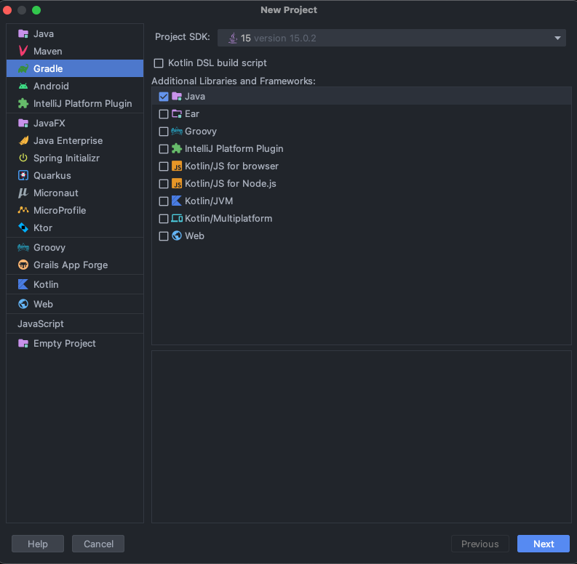Select the Kotlin icon in the sidebar
Image resolution: width=577 pixels, height=564 pixels.
click(23, 285)
